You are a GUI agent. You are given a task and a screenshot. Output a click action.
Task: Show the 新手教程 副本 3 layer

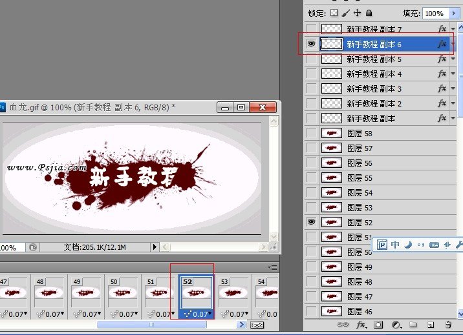[311, 88]
